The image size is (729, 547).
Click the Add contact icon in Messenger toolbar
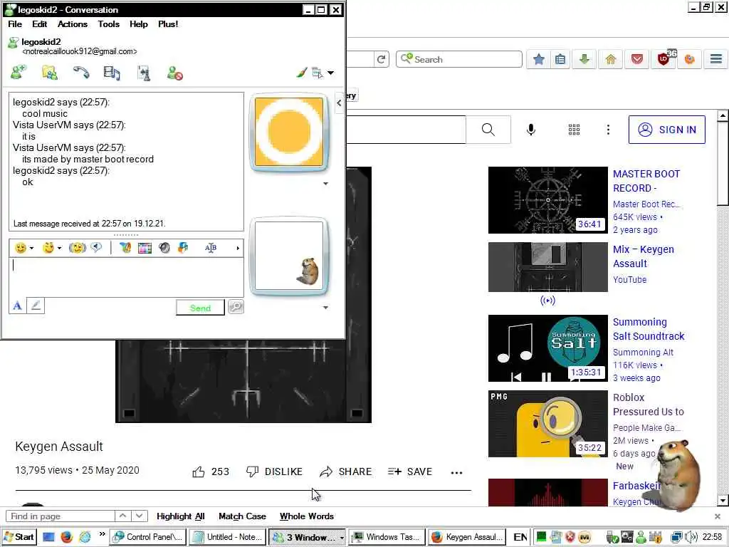[x=19, y=73]
